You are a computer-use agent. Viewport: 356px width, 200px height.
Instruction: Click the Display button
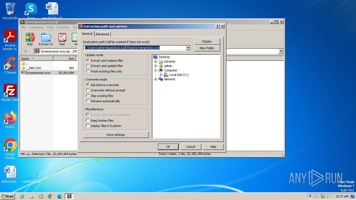point(207,41)
